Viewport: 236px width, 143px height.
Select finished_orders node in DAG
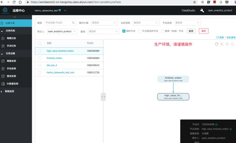tap(173, 79)
